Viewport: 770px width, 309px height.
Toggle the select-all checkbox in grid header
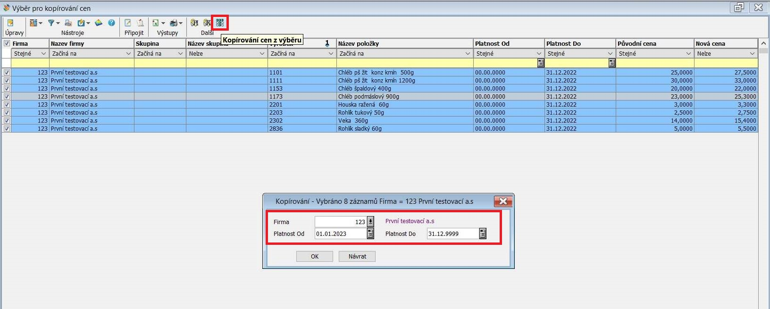point(7,43)
